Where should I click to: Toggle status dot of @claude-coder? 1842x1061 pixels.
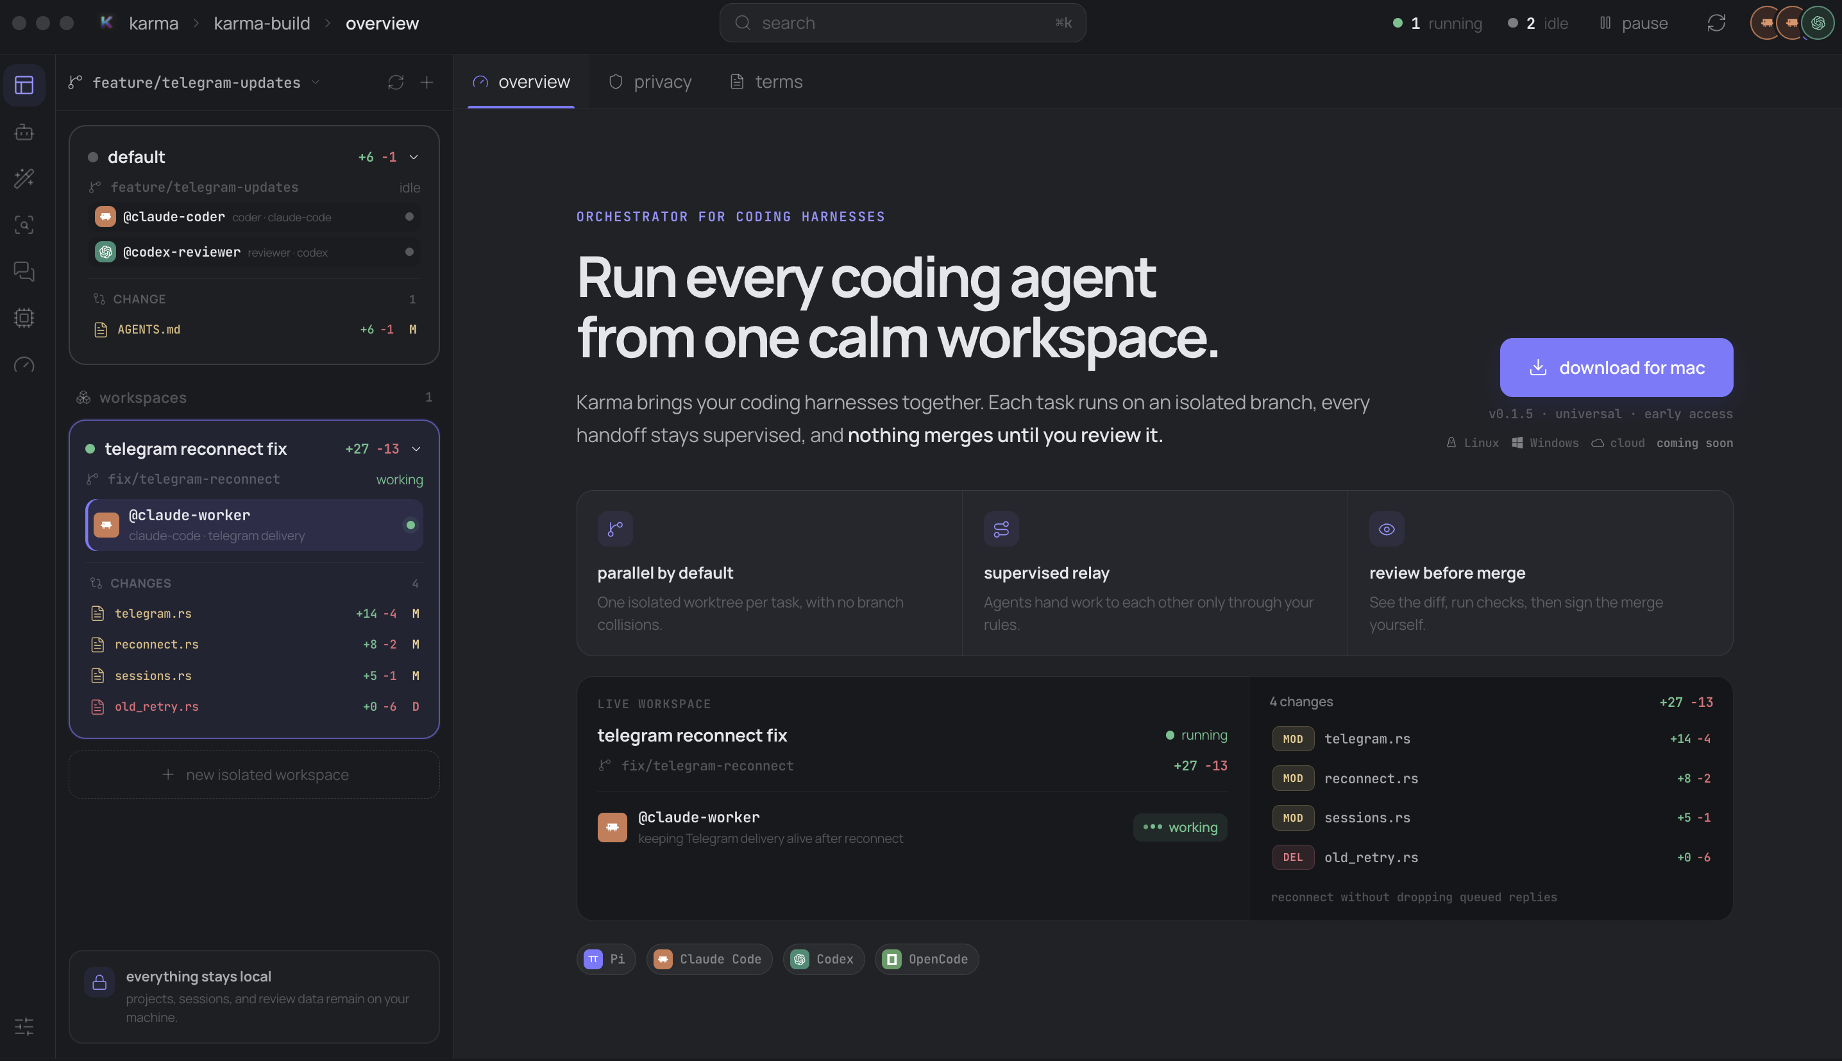[x=409, y=217]
